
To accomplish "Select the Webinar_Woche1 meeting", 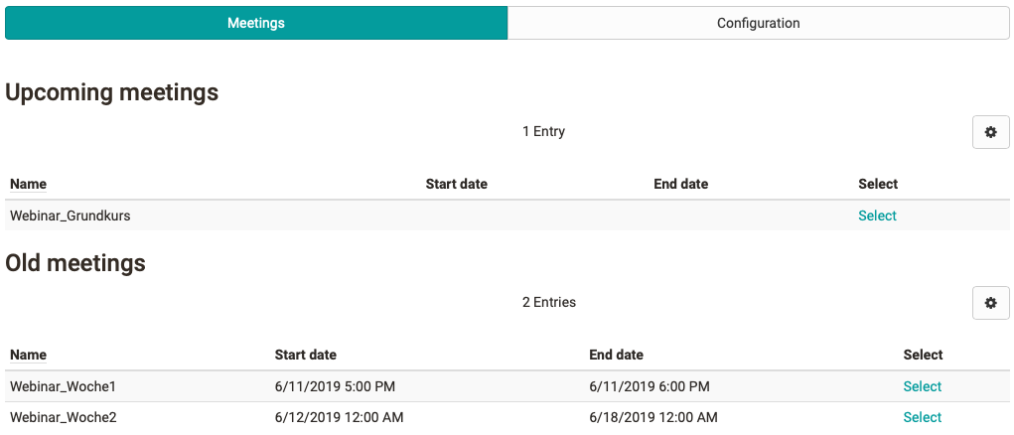I will point(922,386).
